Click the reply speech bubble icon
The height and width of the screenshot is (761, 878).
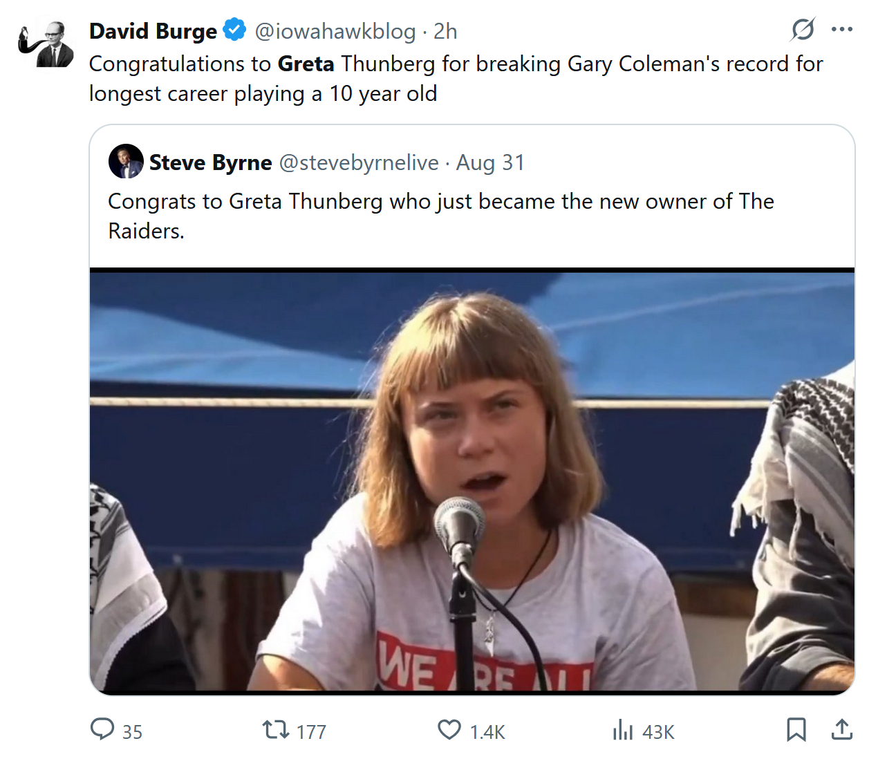[102, 729]
